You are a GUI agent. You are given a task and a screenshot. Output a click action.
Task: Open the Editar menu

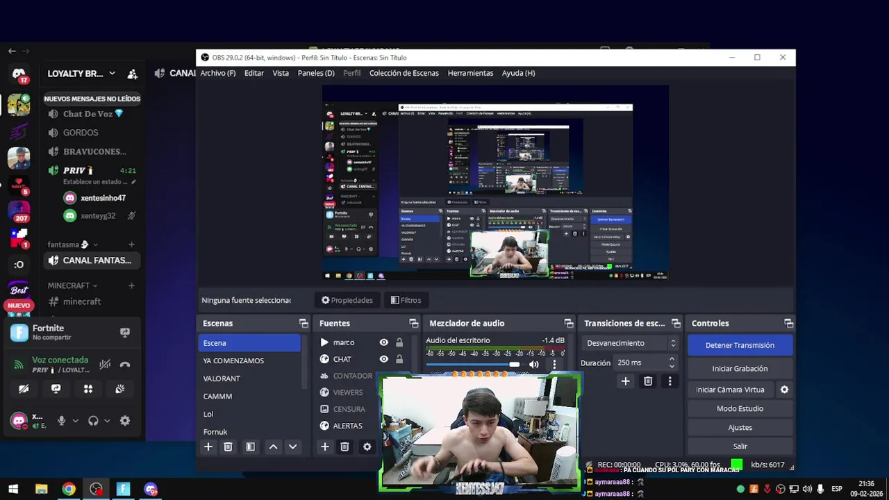(x=254, y=73)
